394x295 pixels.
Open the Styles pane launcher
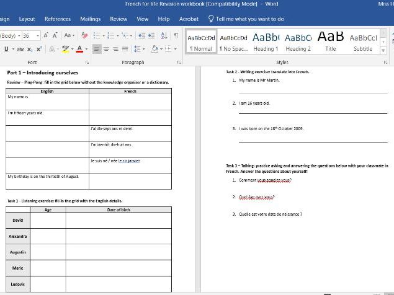385,62
